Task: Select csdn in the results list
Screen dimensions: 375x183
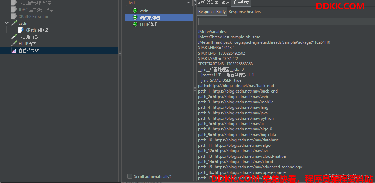Action: point(144,11)
